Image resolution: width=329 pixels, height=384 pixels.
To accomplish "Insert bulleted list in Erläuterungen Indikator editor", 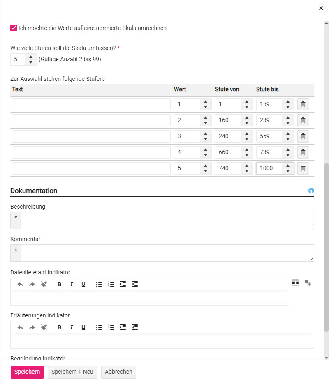I will [99, 327].
